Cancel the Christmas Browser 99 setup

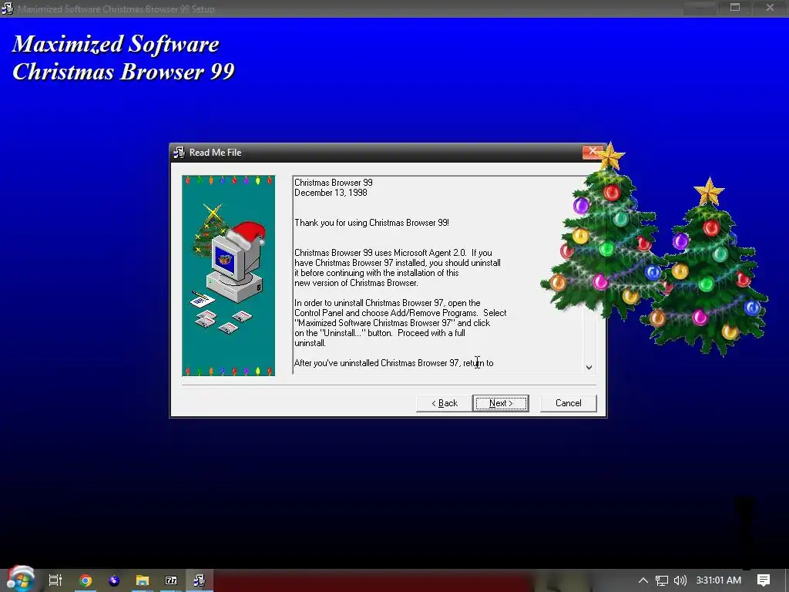(x=568, y=403)
